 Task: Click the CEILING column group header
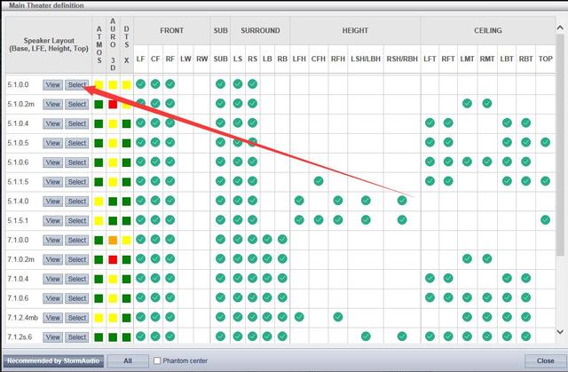pos(487,31)
